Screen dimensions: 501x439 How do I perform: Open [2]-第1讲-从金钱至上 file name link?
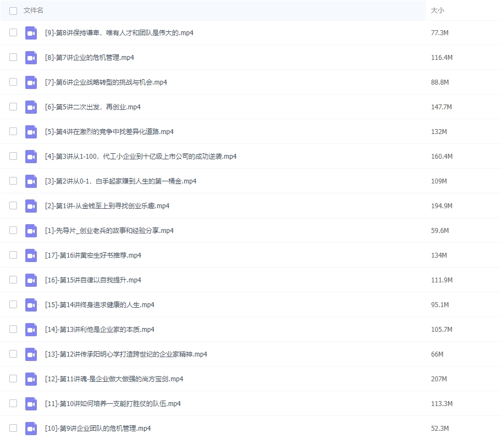(x=107, y=206)
